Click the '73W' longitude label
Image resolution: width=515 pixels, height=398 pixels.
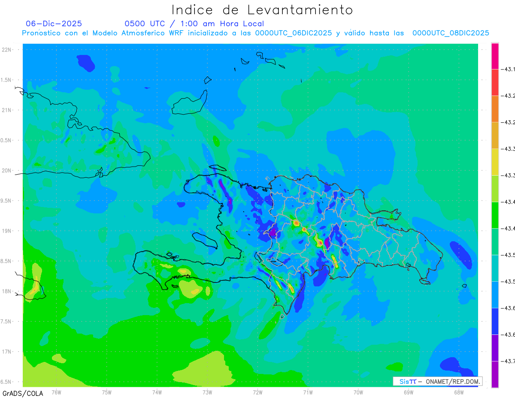tap(207, 392)
